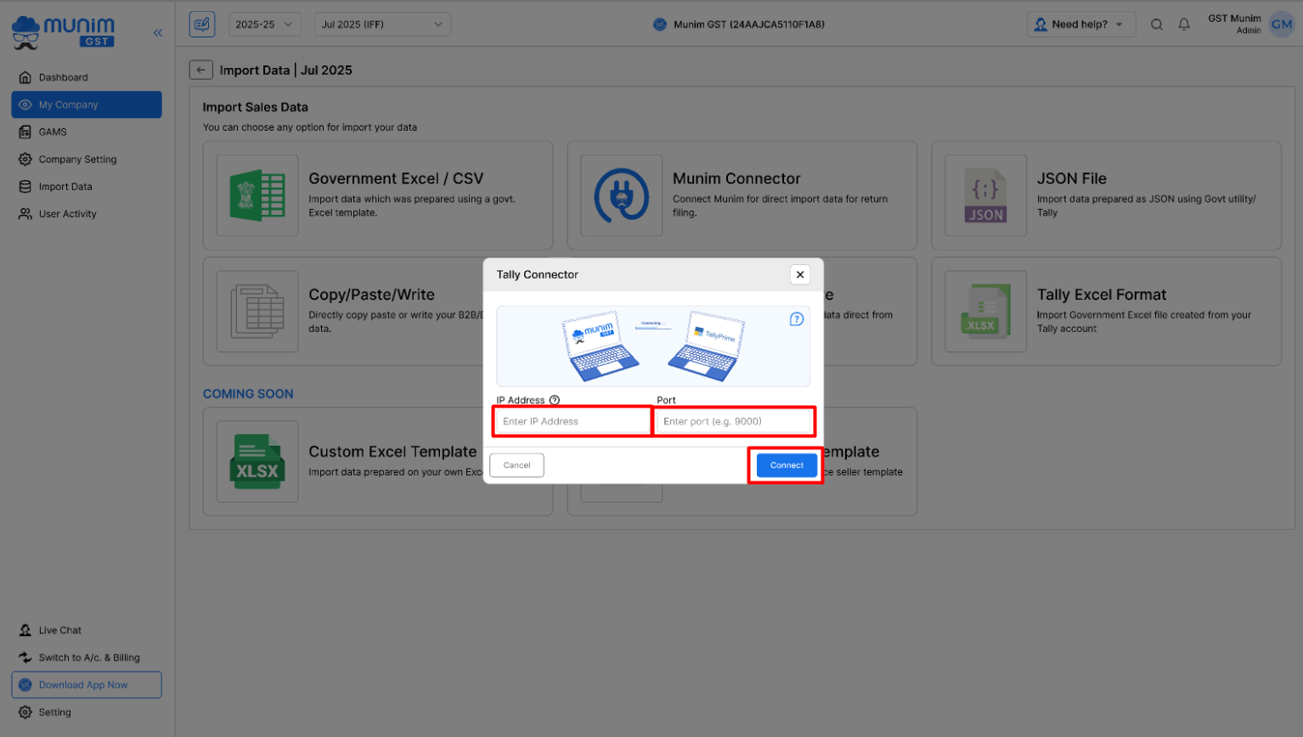Open the 2025-25 financial year dropdown

coord(264,25)
